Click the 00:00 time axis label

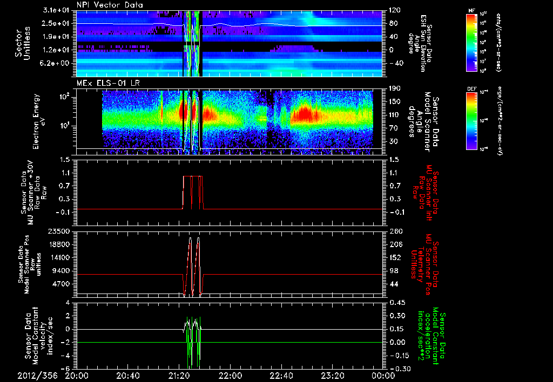tap(383, 376)
